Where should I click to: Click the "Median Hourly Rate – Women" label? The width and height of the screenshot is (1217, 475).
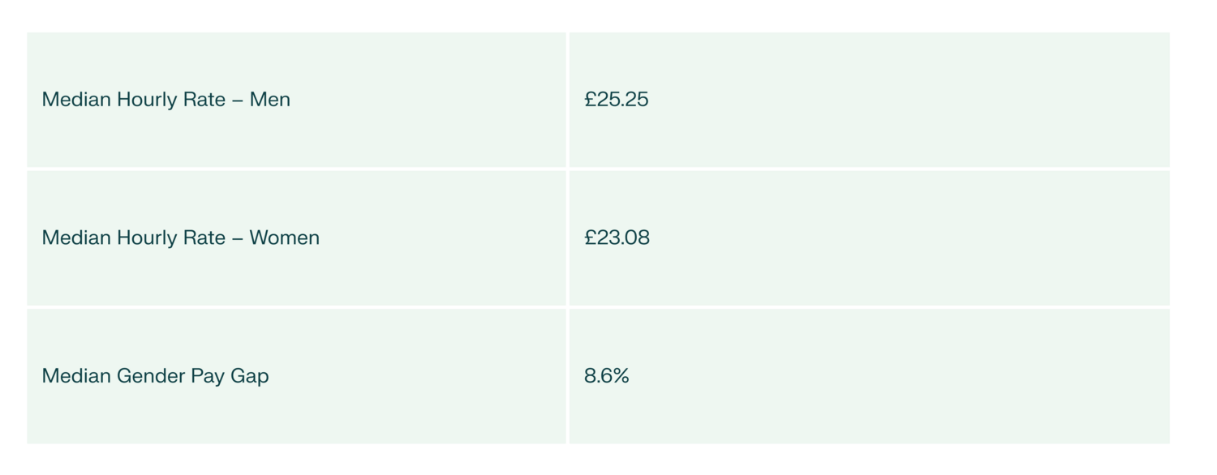point(180,237)
